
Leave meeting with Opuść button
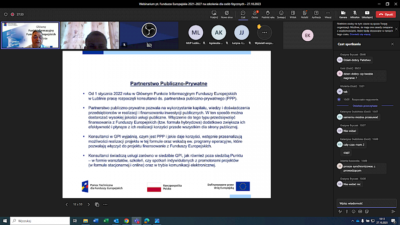(386, 14)
